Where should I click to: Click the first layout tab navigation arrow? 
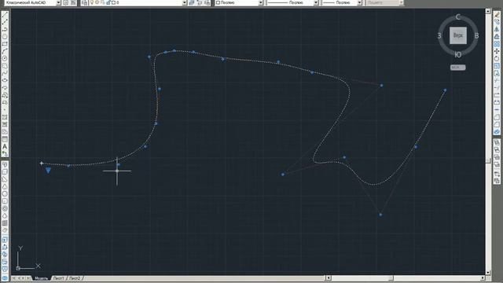(14, 278)
